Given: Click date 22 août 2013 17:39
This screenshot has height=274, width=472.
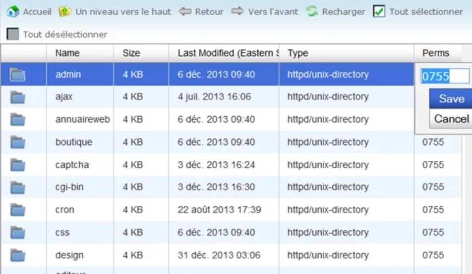Looking at the screenshot, I should click(x=219, y=209).
